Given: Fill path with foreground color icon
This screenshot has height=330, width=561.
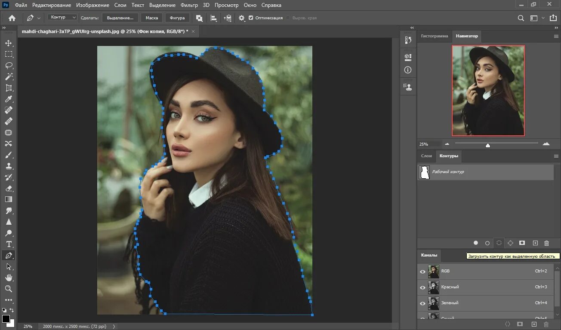Looking at the screenshot, I should pos(476,243).
